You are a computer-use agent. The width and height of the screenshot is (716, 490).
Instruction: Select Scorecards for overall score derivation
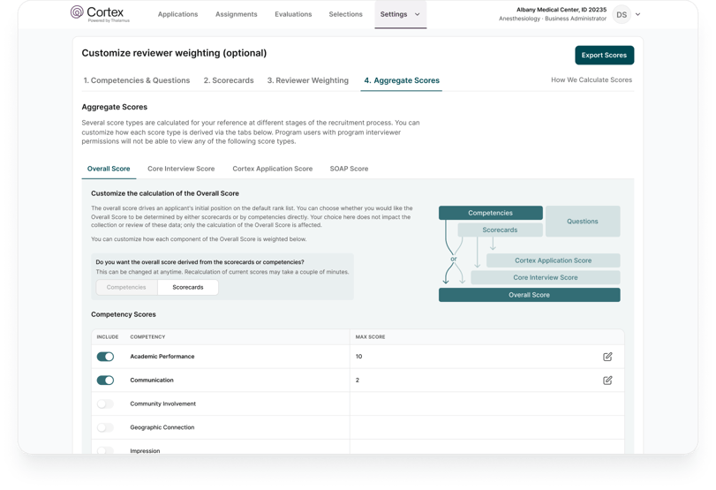pyautogui.click(x=188, y=287)
